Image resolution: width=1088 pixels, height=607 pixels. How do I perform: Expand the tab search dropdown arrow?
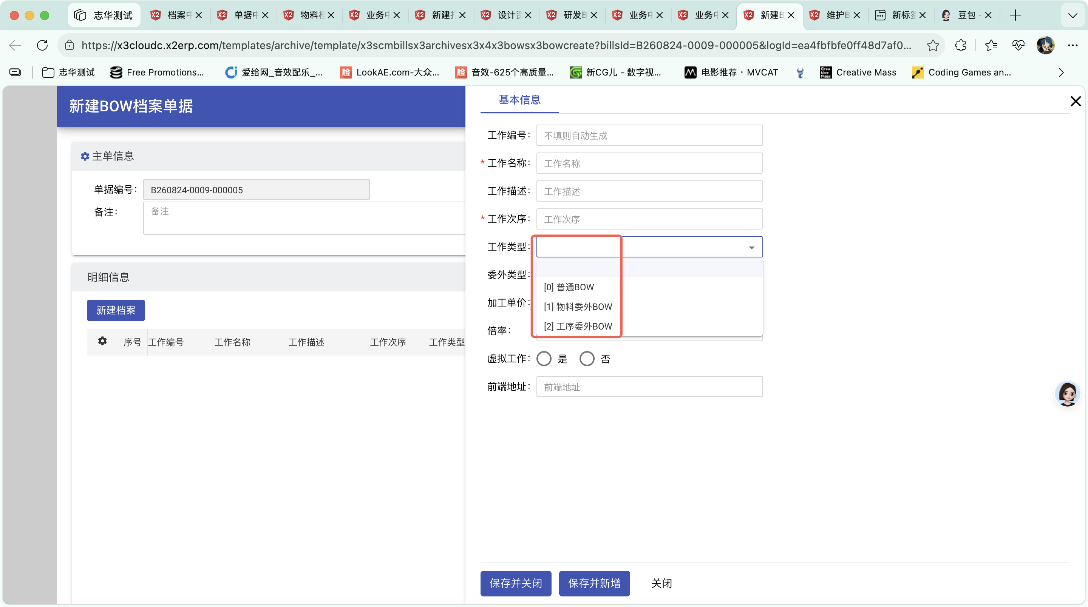tap(1073, 15)
